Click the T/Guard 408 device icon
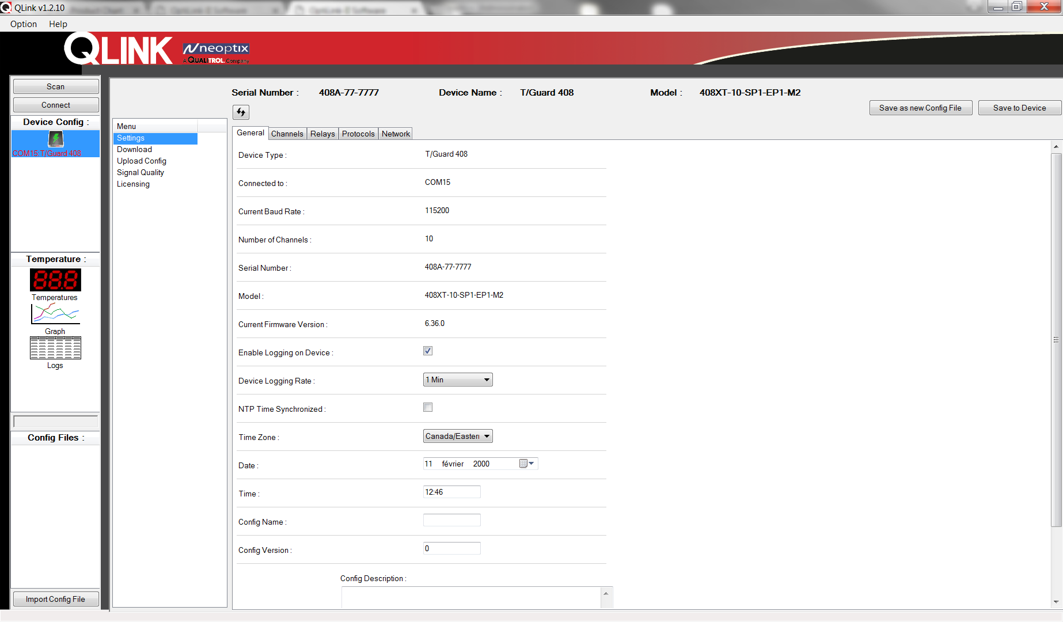The width and height of the screenshot is (1063, 622). pos(55,139)
